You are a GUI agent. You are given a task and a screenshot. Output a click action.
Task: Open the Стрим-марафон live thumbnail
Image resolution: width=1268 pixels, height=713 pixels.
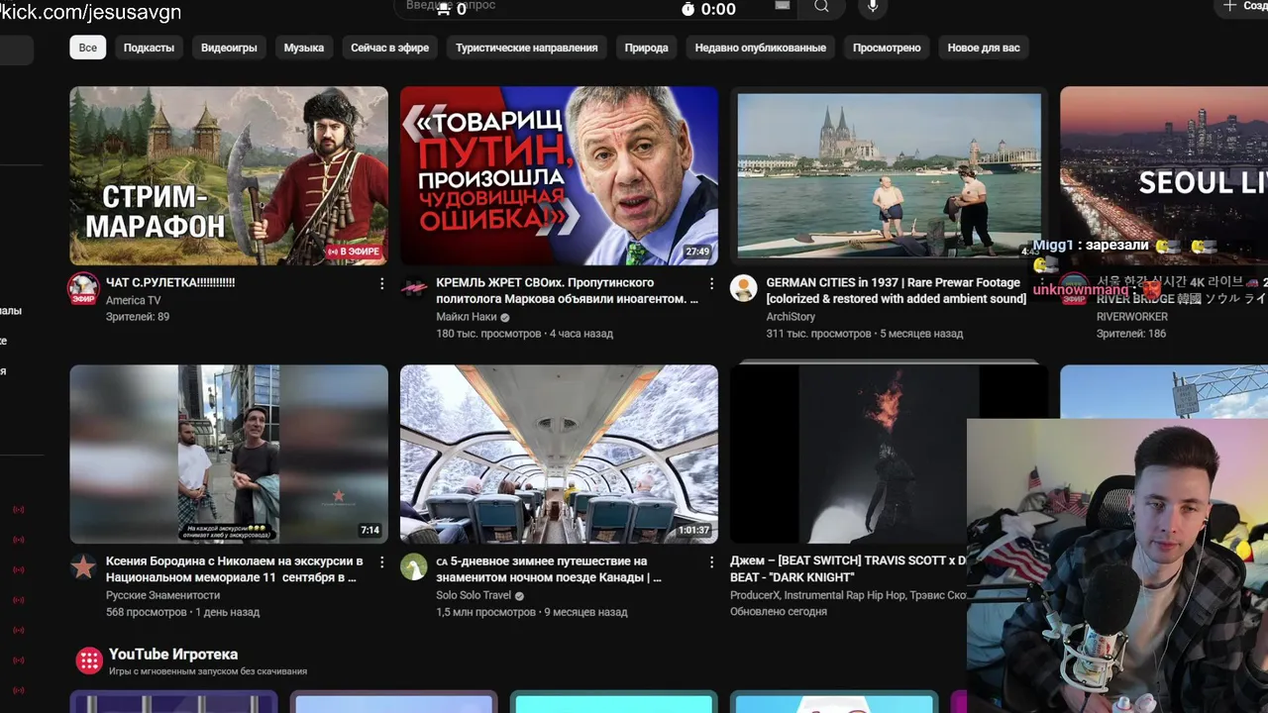coord(229,175)
